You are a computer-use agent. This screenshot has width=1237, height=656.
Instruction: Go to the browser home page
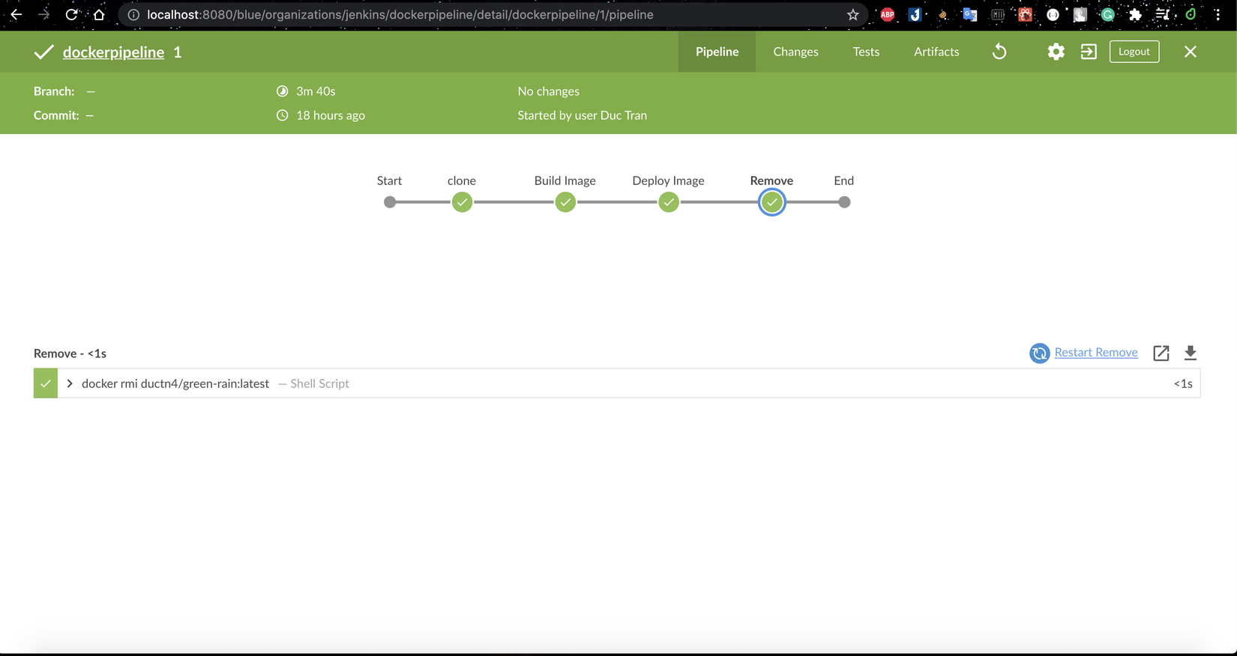[x=99, y=14]
